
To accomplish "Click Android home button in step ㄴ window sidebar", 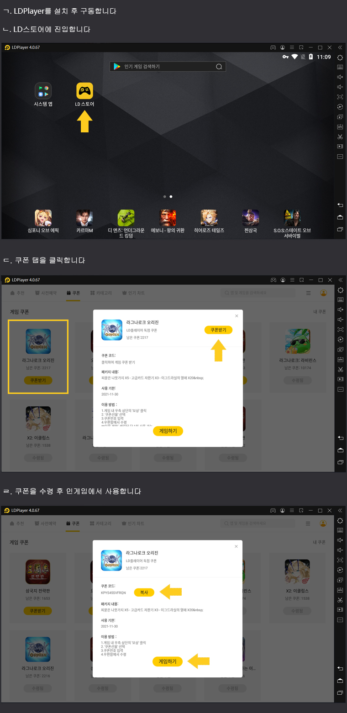I will pyautogui.click(x=340, y=217).
